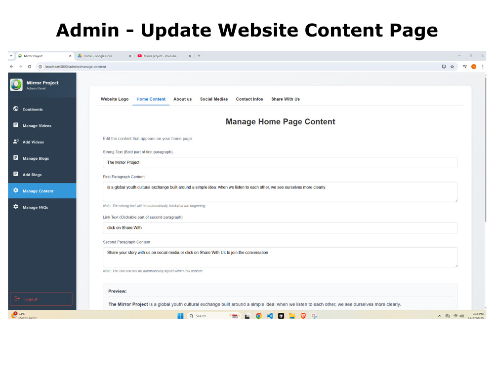Open the orange browser profile avatar
The width and height of the screenshot is (494, 370).
tap(474, 67)
